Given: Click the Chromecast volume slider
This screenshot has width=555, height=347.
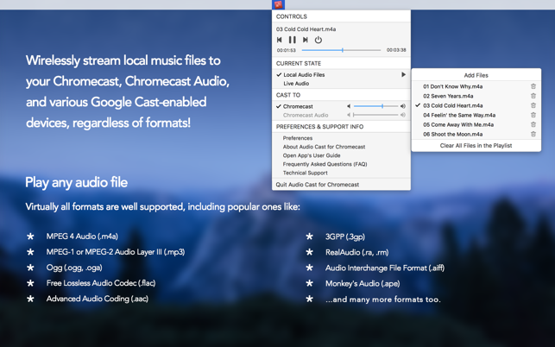Looking at the screenshot, I should point(375,106).
